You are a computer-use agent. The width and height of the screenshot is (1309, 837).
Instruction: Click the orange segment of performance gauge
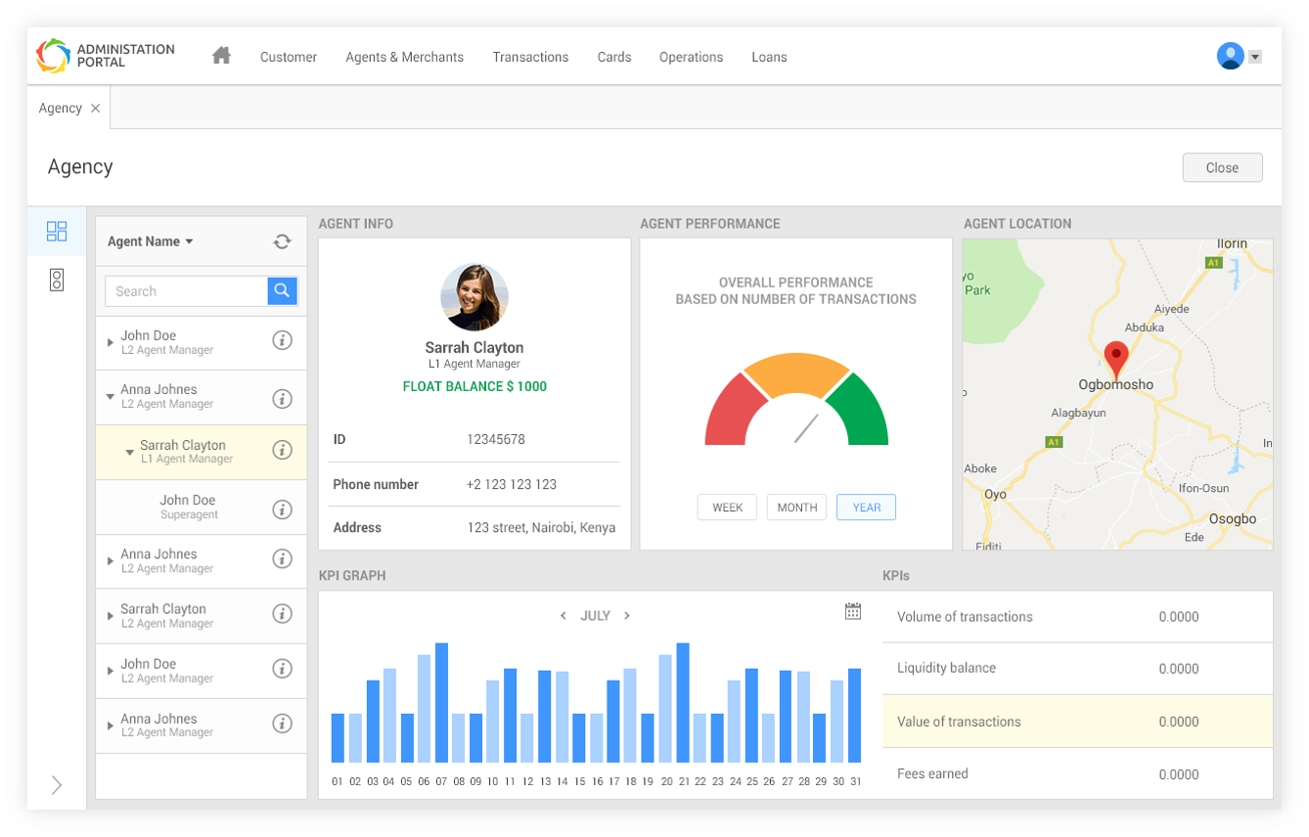coord(796,374)
